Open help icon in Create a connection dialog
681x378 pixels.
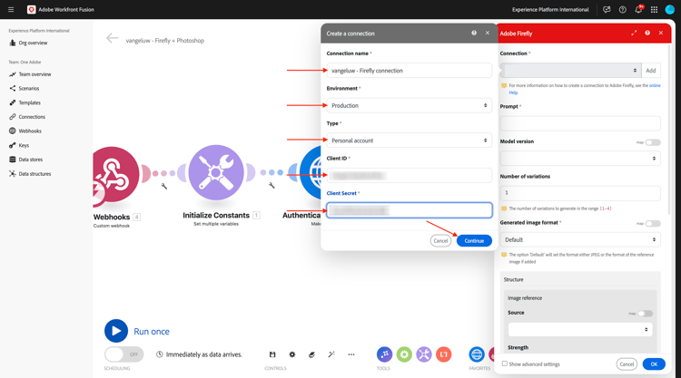[474, 33]
